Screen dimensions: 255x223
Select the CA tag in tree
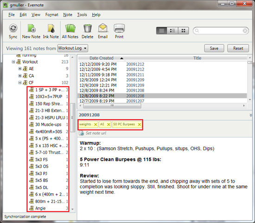pos(31,76)
